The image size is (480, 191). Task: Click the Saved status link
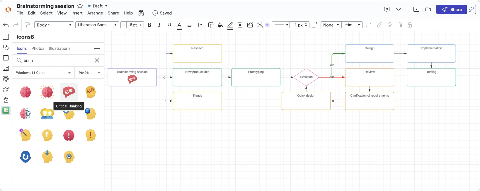point(166,13)
